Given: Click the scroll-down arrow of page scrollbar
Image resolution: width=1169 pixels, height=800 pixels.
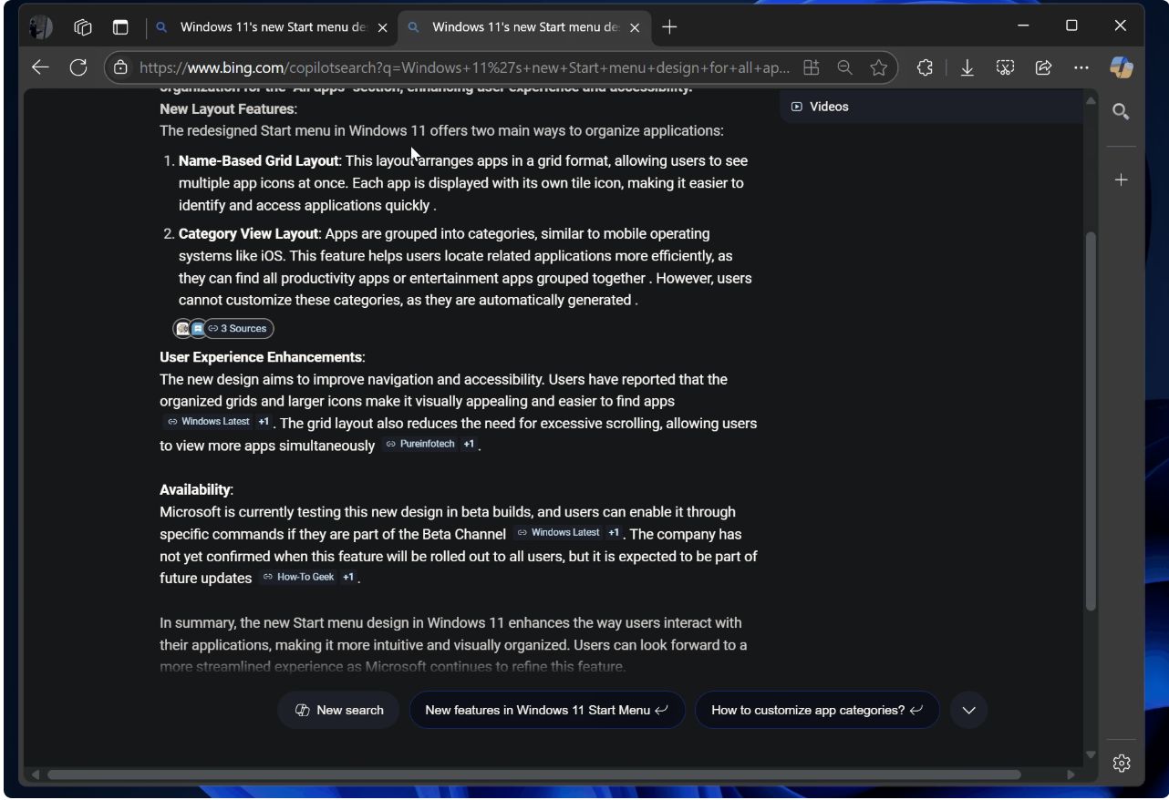Looking at the screenshot, I should click(x=1091, y=755).
